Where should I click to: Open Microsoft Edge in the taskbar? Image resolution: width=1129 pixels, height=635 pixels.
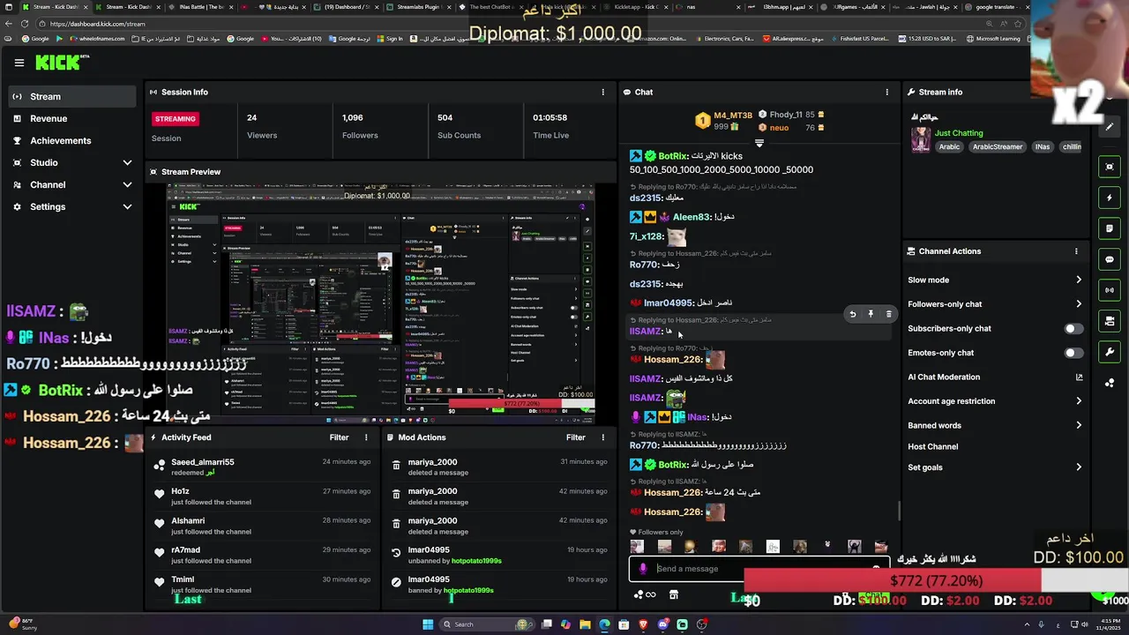tap(604, 624)
